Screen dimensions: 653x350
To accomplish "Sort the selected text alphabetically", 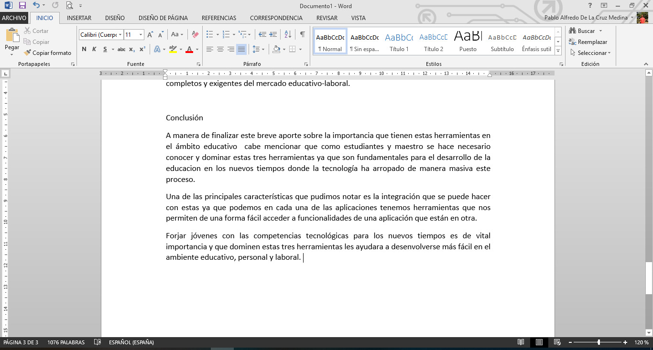I will pos(288,34).
